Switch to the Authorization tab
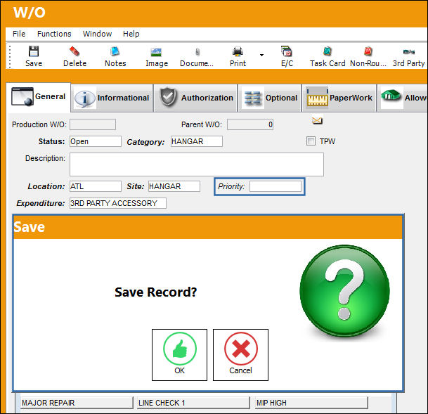Screen dimensions: 428x414 [195, 98]
